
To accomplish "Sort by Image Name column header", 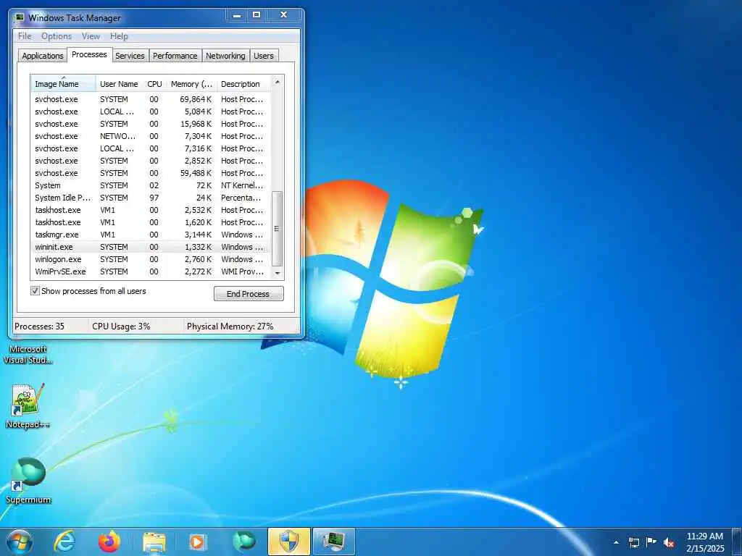I will click(63, 84).
